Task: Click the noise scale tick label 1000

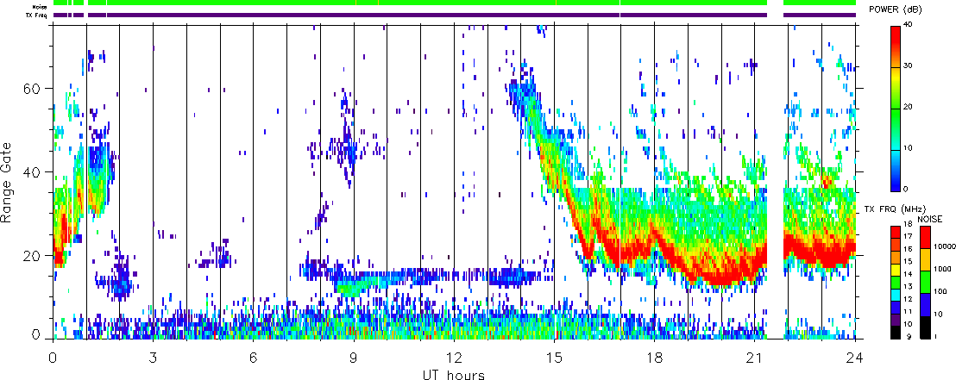Action: [940, 269]
